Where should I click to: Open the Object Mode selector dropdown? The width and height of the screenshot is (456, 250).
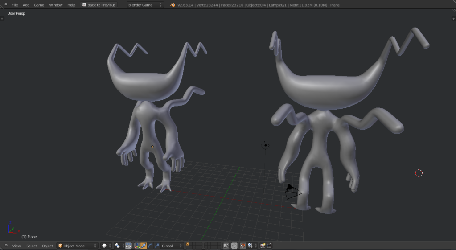[x=78, y=246]
